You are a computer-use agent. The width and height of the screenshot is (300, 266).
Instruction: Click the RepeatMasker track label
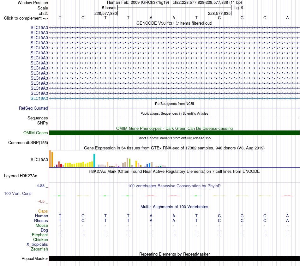(x=35, y=258)
